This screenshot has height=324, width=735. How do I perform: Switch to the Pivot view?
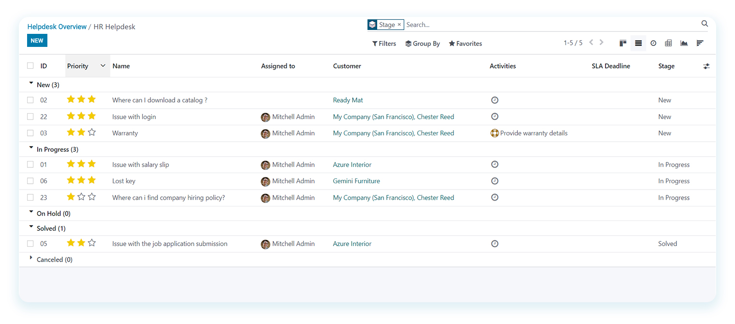tap(668, 43)
